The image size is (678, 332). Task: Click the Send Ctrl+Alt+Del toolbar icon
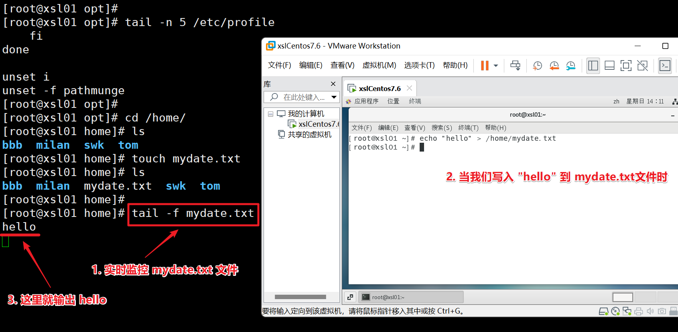pos(516,65)
